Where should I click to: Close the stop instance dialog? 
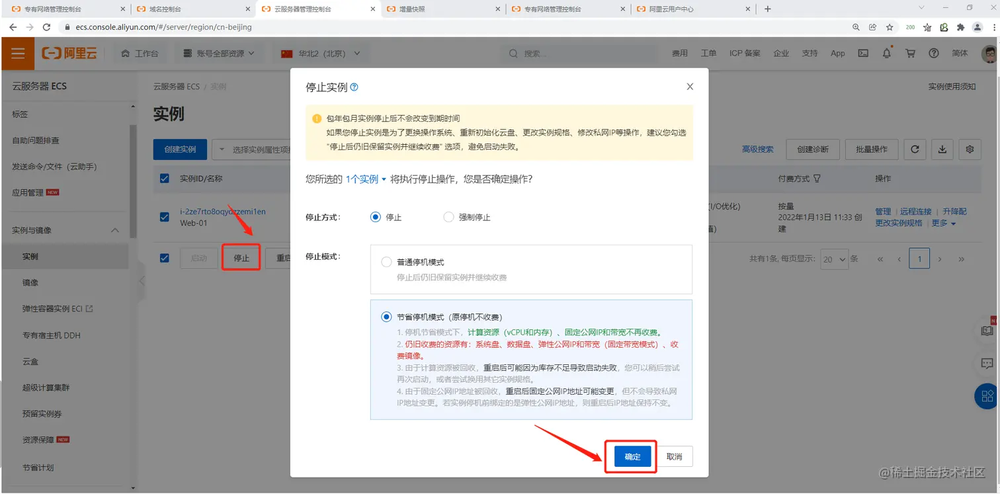click(x=690, y=87)
